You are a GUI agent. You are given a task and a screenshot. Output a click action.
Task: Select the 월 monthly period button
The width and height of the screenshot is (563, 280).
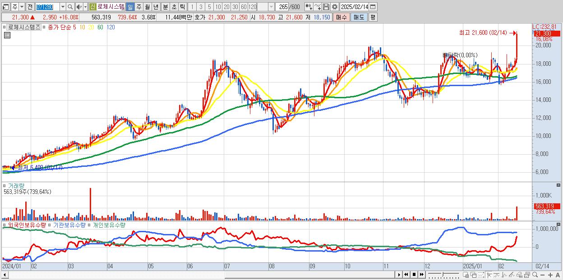tap(147, 7)
